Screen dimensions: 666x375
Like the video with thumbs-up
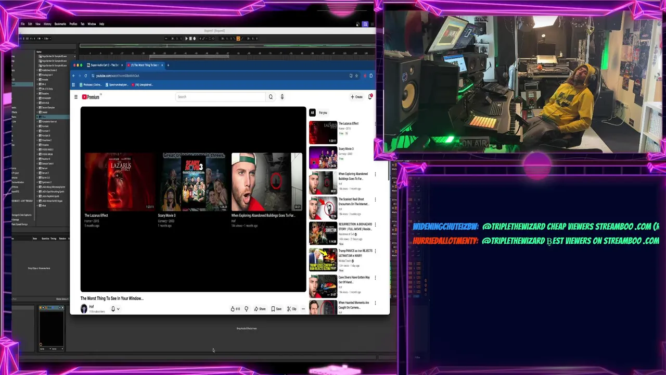(235, 309)
